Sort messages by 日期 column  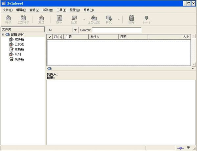pyautogui.click(x=133, y=37)
